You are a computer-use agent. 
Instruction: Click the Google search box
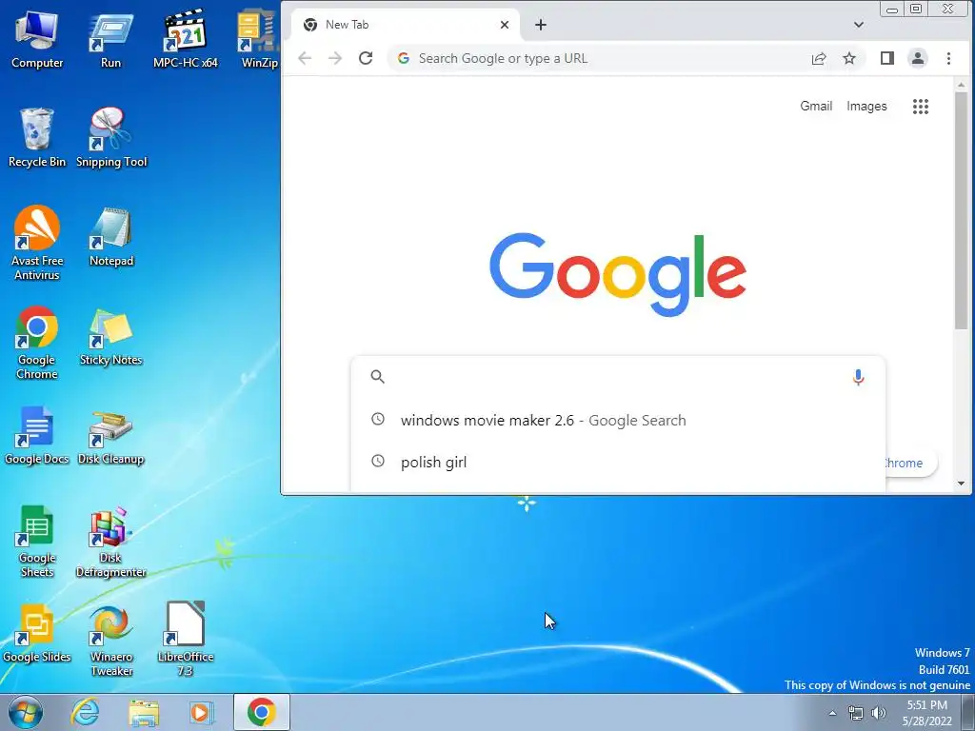(x=617, y=377)
